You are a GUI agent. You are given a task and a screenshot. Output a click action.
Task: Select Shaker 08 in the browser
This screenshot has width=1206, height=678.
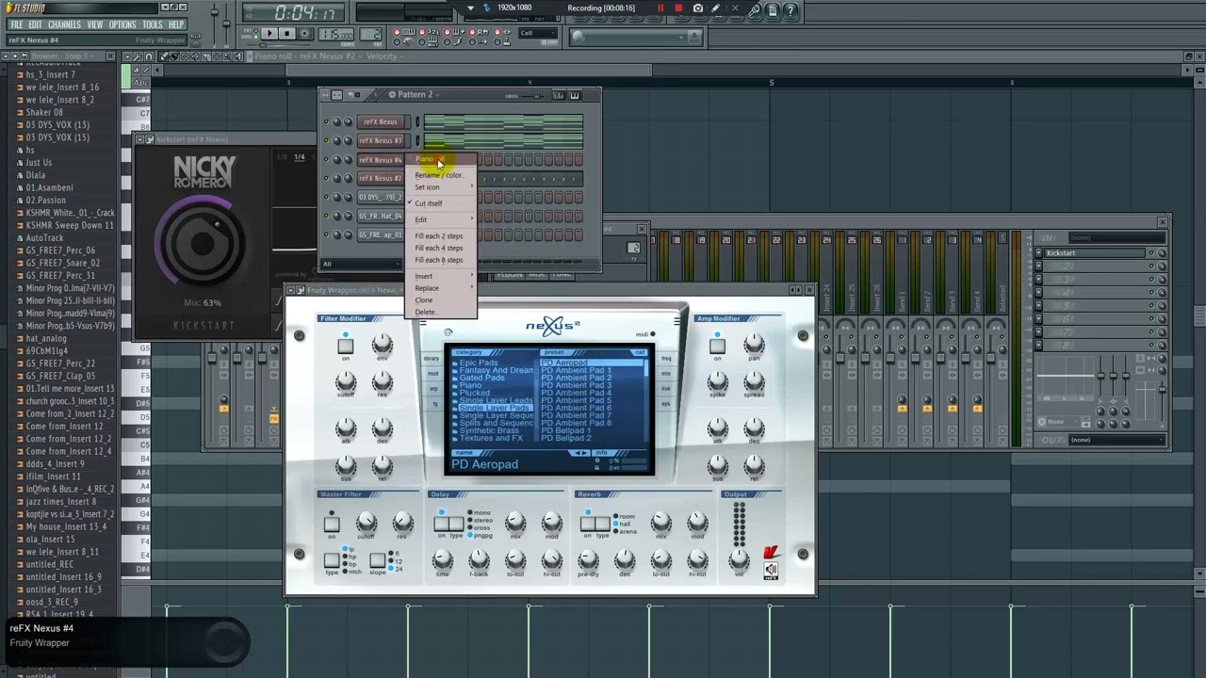pos(44,112)
